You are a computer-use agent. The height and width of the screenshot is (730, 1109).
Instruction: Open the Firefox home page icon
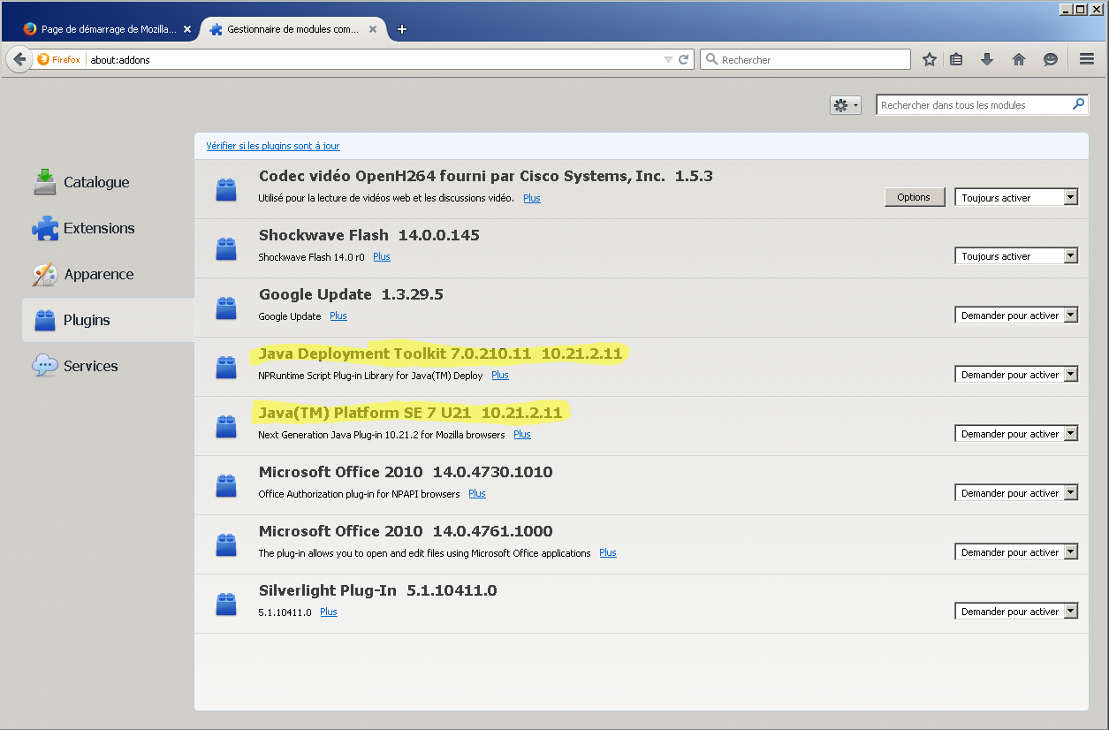1018,59
